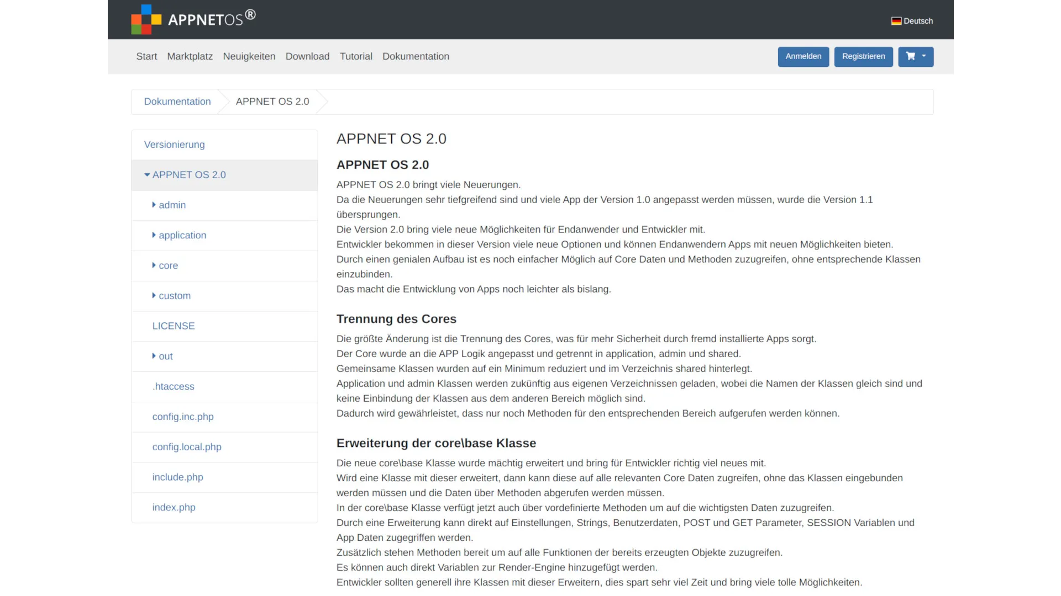Expand the application section in sidebar
This screenshot has height=596, width=1061.
179,235
